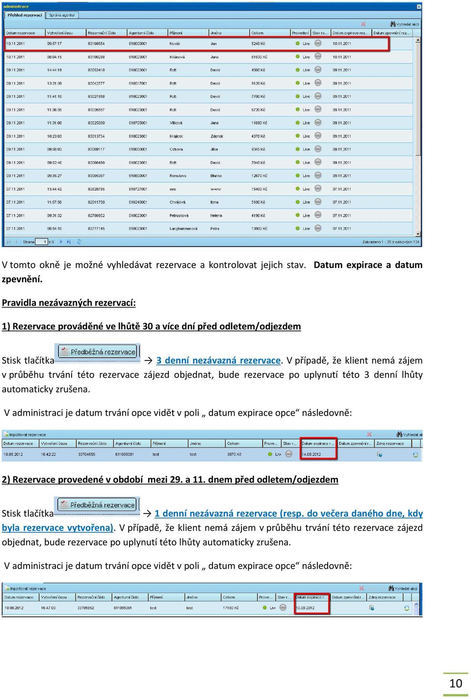Click first Předběžná rezervace button

pyautogui.click(x=98, y=352)
